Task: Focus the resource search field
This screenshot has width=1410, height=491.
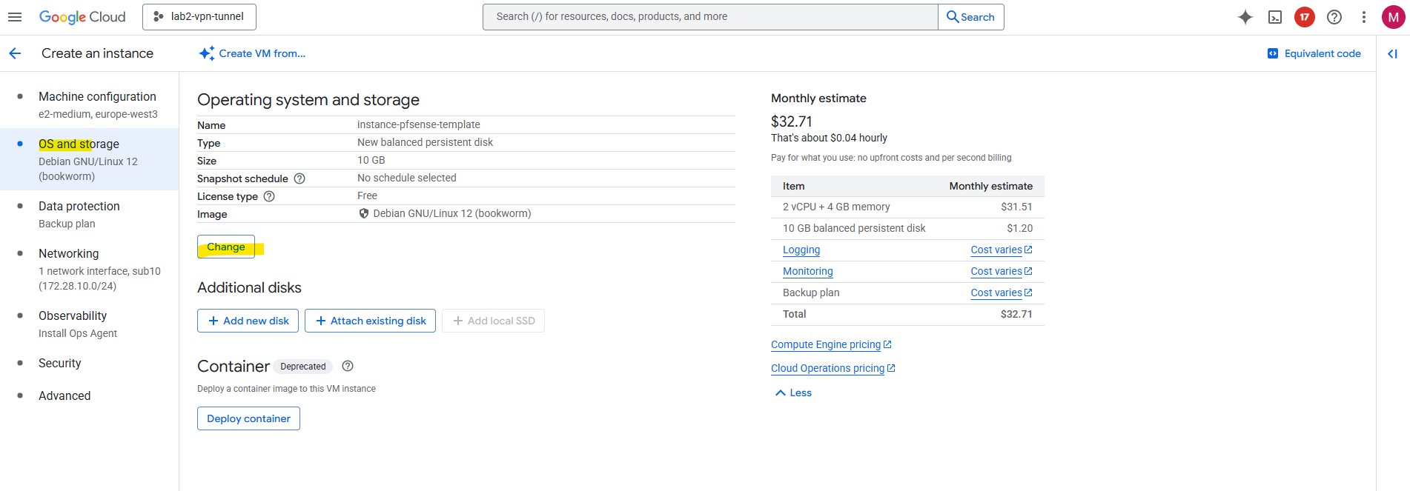Action: click(709, 17)
